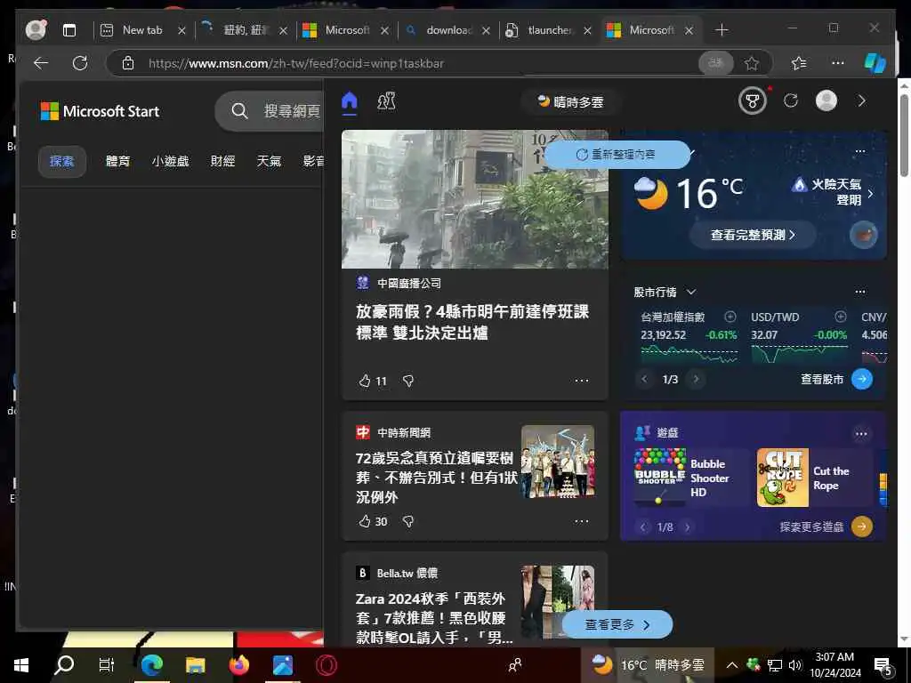Image resolution: width=911 pixels, height=683 pixels.
Task: Switch to the download search browser tab
Action: click(448, 30)
